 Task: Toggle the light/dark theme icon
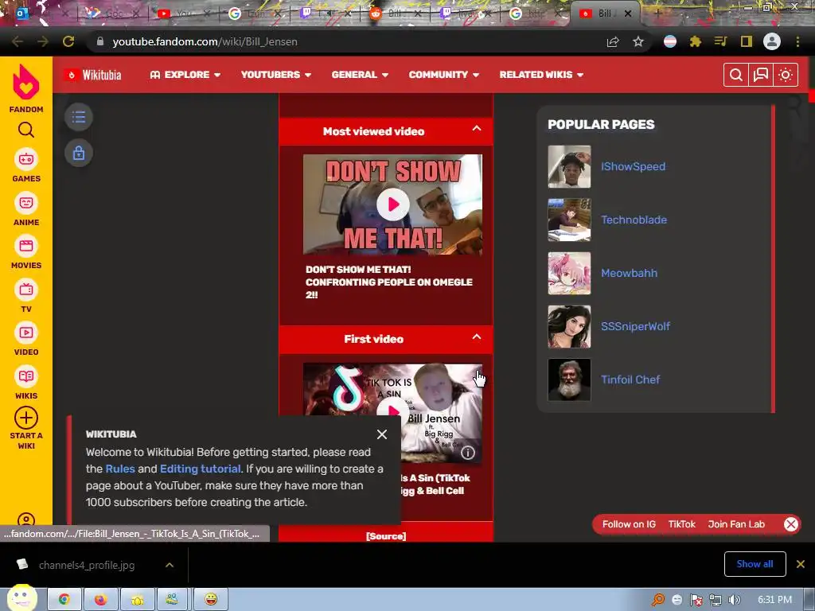pyautogui.click(x=786, y=76)
